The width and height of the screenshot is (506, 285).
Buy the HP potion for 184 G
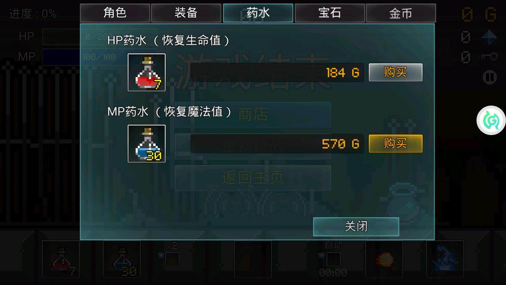click(x=396, y=72)
